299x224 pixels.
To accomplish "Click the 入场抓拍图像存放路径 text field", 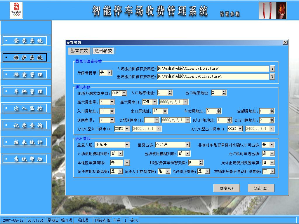I will point(213,69).
